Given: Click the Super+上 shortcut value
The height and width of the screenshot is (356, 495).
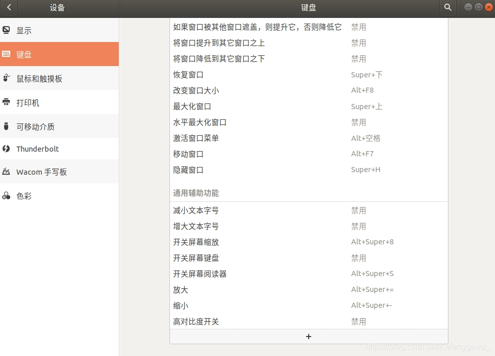Looking at the screenshot, I should 367,107.
